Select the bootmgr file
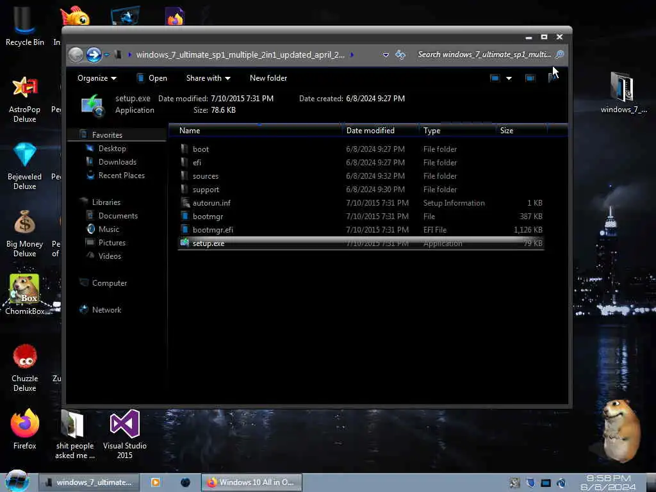Screen dimensions: 656x492 361,216
